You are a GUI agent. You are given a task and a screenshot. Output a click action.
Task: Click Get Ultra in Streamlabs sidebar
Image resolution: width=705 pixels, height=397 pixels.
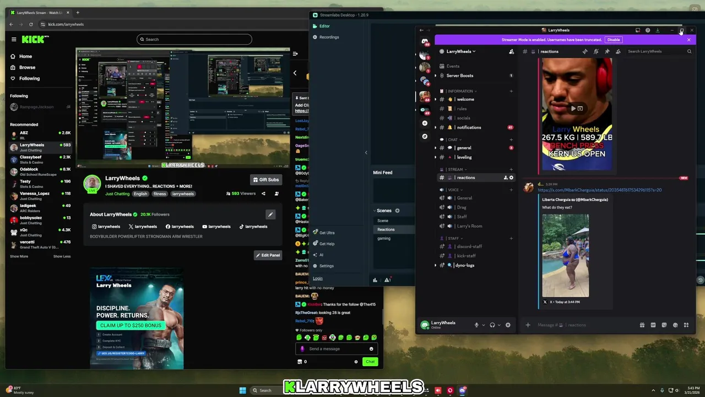(x=324, y=233)
